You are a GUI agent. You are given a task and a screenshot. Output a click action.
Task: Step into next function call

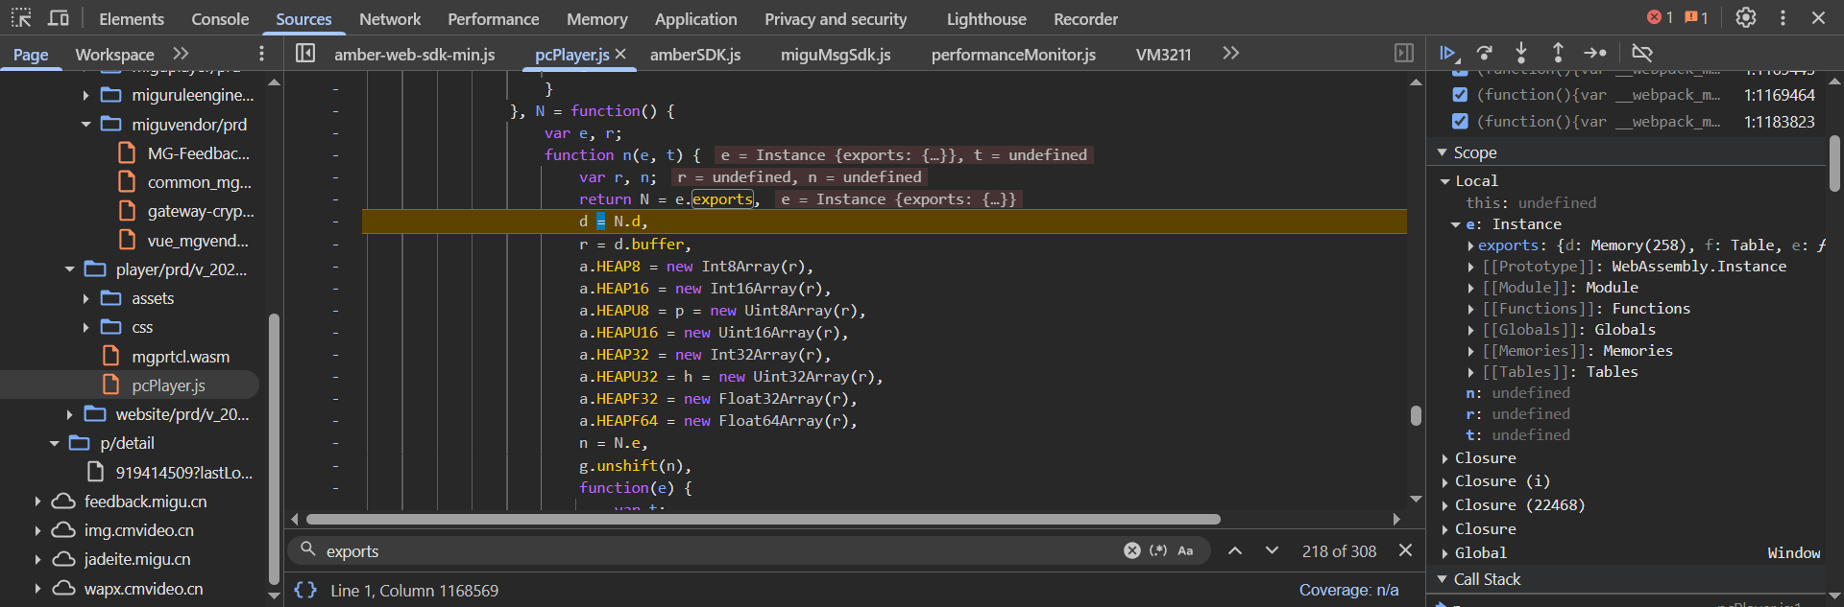pos(1521,54)
